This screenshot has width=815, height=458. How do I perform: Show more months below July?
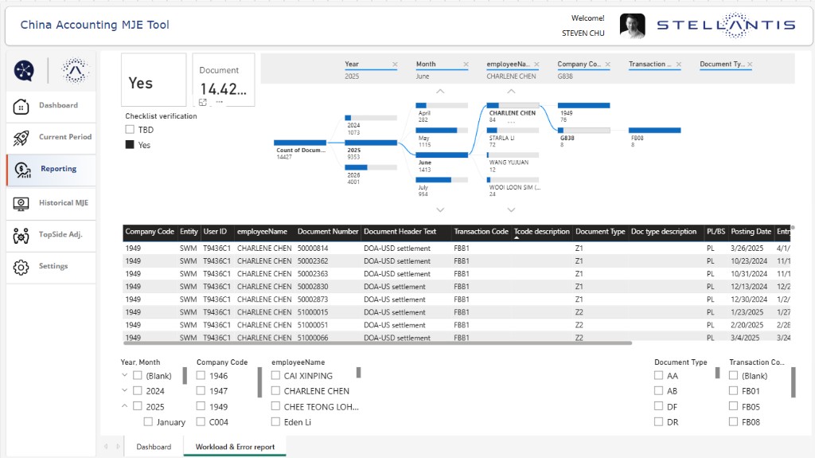[440, 209]
